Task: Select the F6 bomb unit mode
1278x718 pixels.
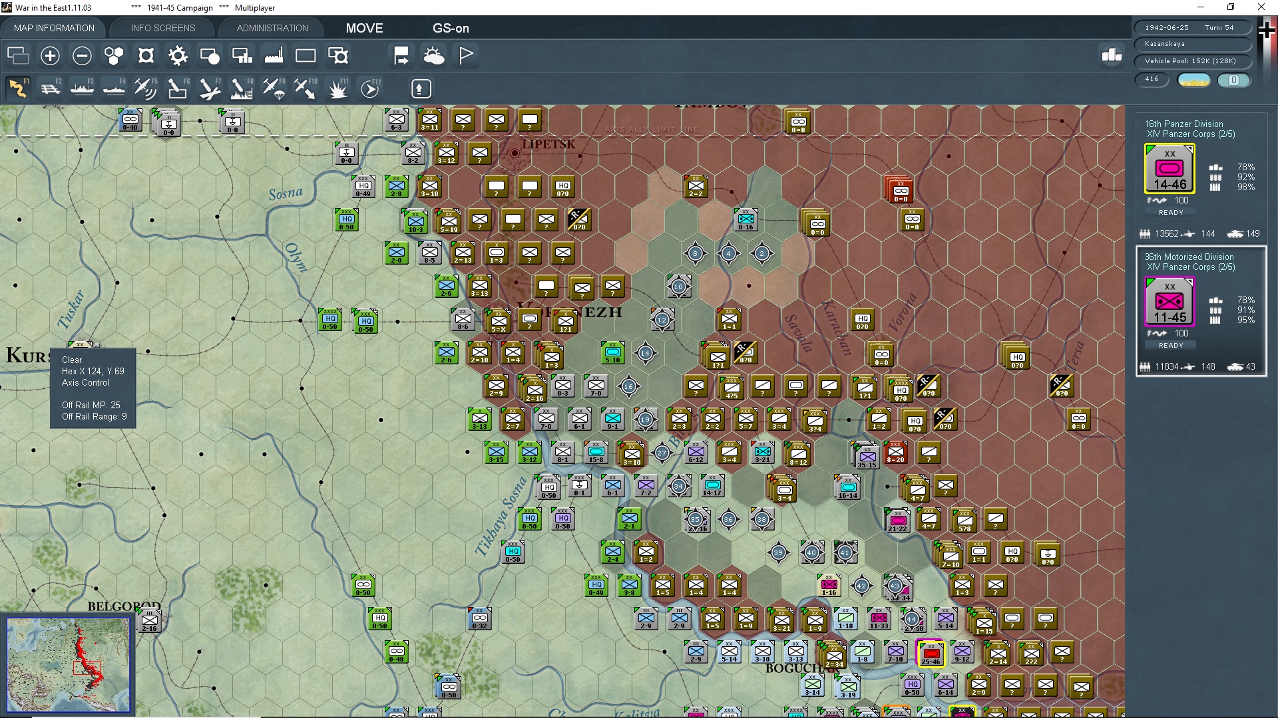Action: click(178, 88)
